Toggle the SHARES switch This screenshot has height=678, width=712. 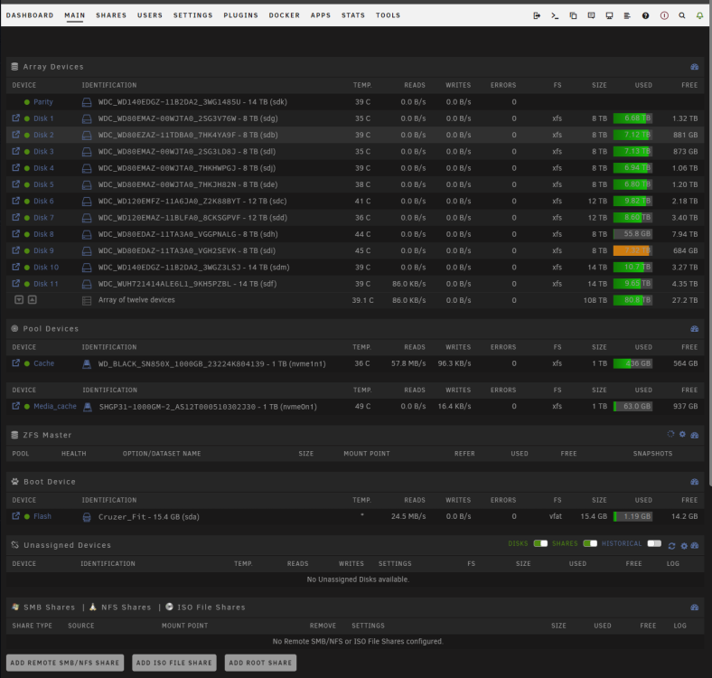pyautogui.click(x=590, y=543)
